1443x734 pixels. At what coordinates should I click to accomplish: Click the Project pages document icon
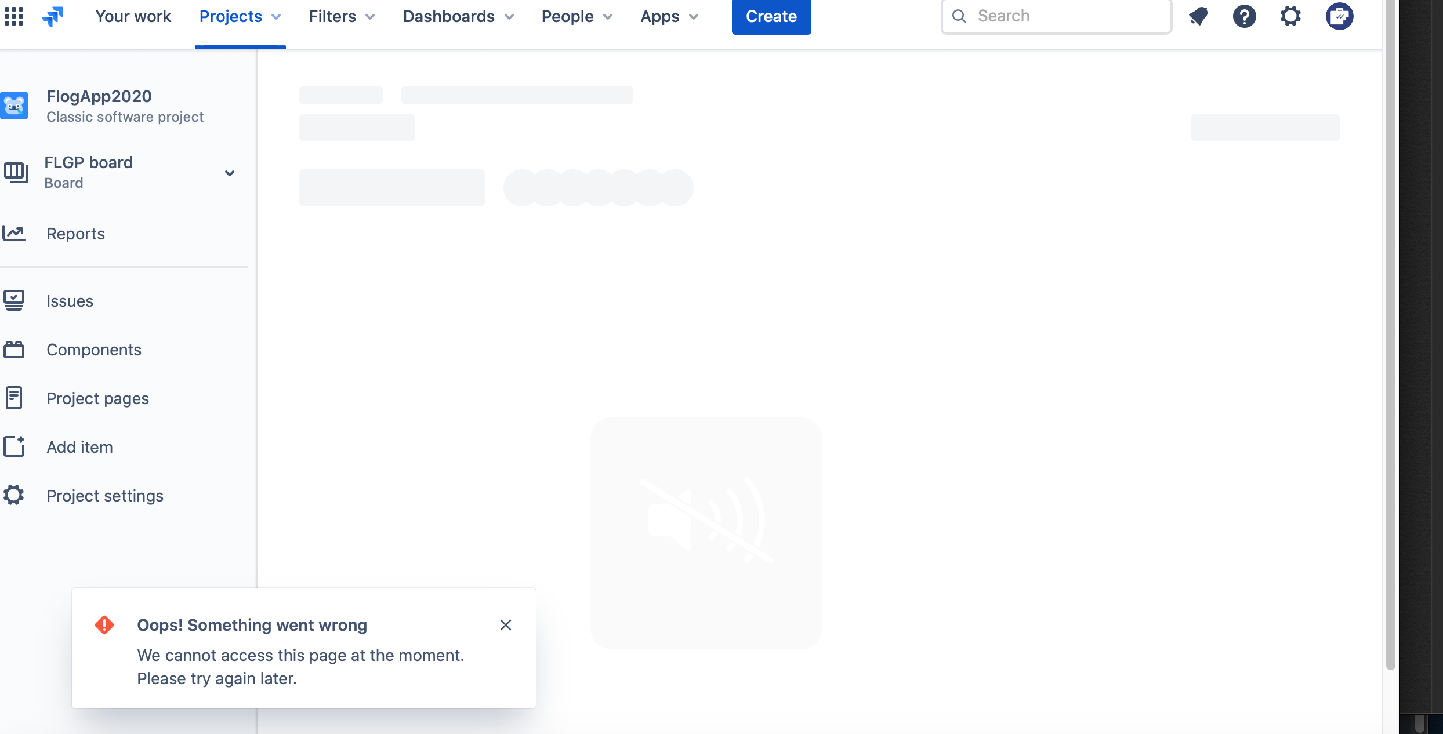[x=14, y=398]
